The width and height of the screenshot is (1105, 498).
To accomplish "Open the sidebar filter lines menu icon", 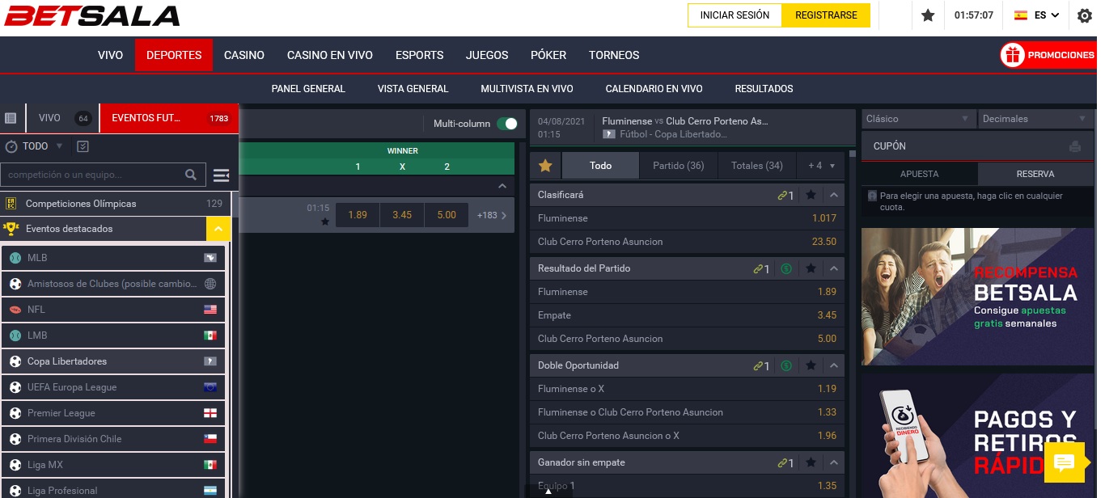I will [221, 175].
